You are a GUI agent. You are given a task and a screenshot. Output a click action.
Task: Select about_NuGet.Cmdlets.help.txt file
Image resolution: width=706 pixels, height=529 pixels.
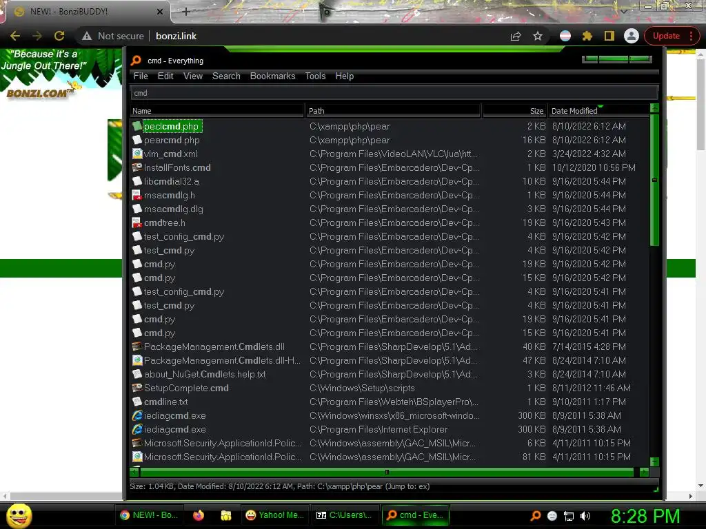pyautogui.click(x=205, y=374)
